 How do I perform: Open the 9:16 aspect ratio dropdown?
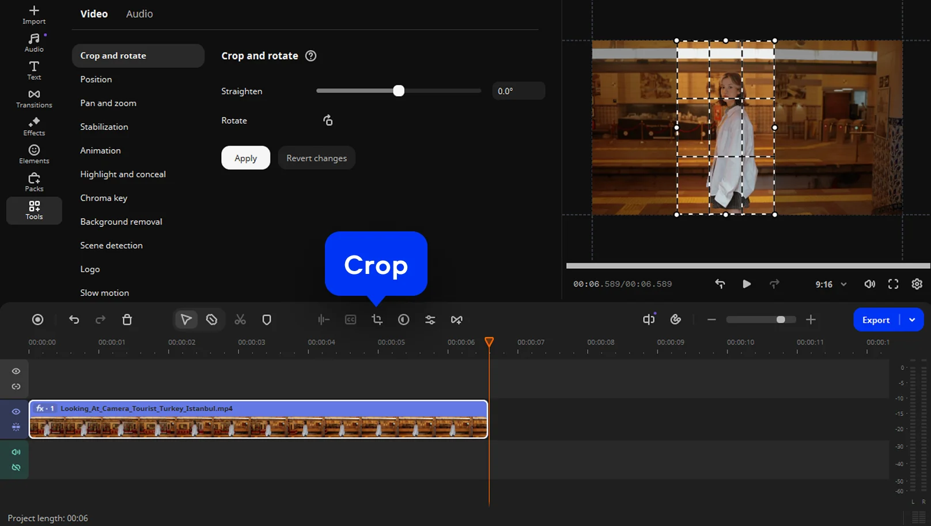[x=831, y=284]
